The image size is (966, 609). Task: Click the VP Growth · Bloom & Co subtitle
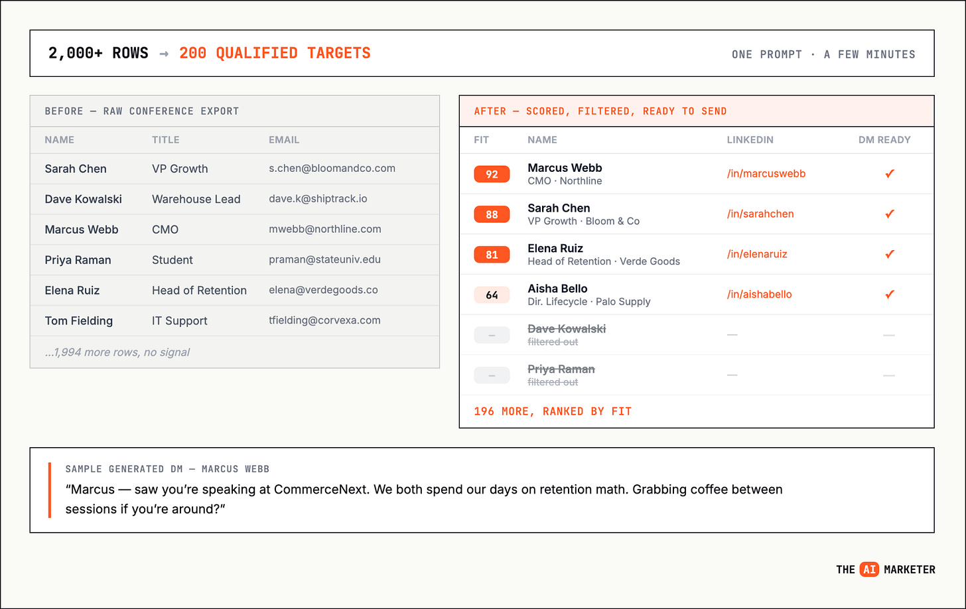584,222
